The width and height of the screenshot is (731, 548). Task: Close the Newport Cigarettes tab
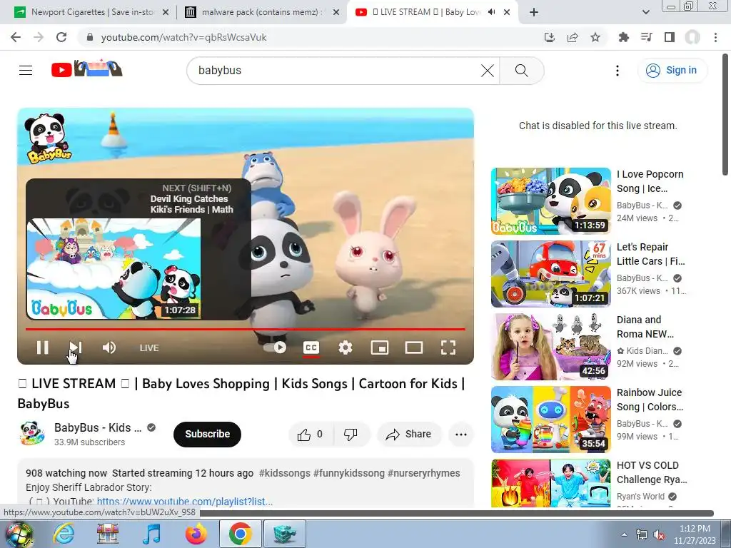pyautogui.click(x=166, y=13)
